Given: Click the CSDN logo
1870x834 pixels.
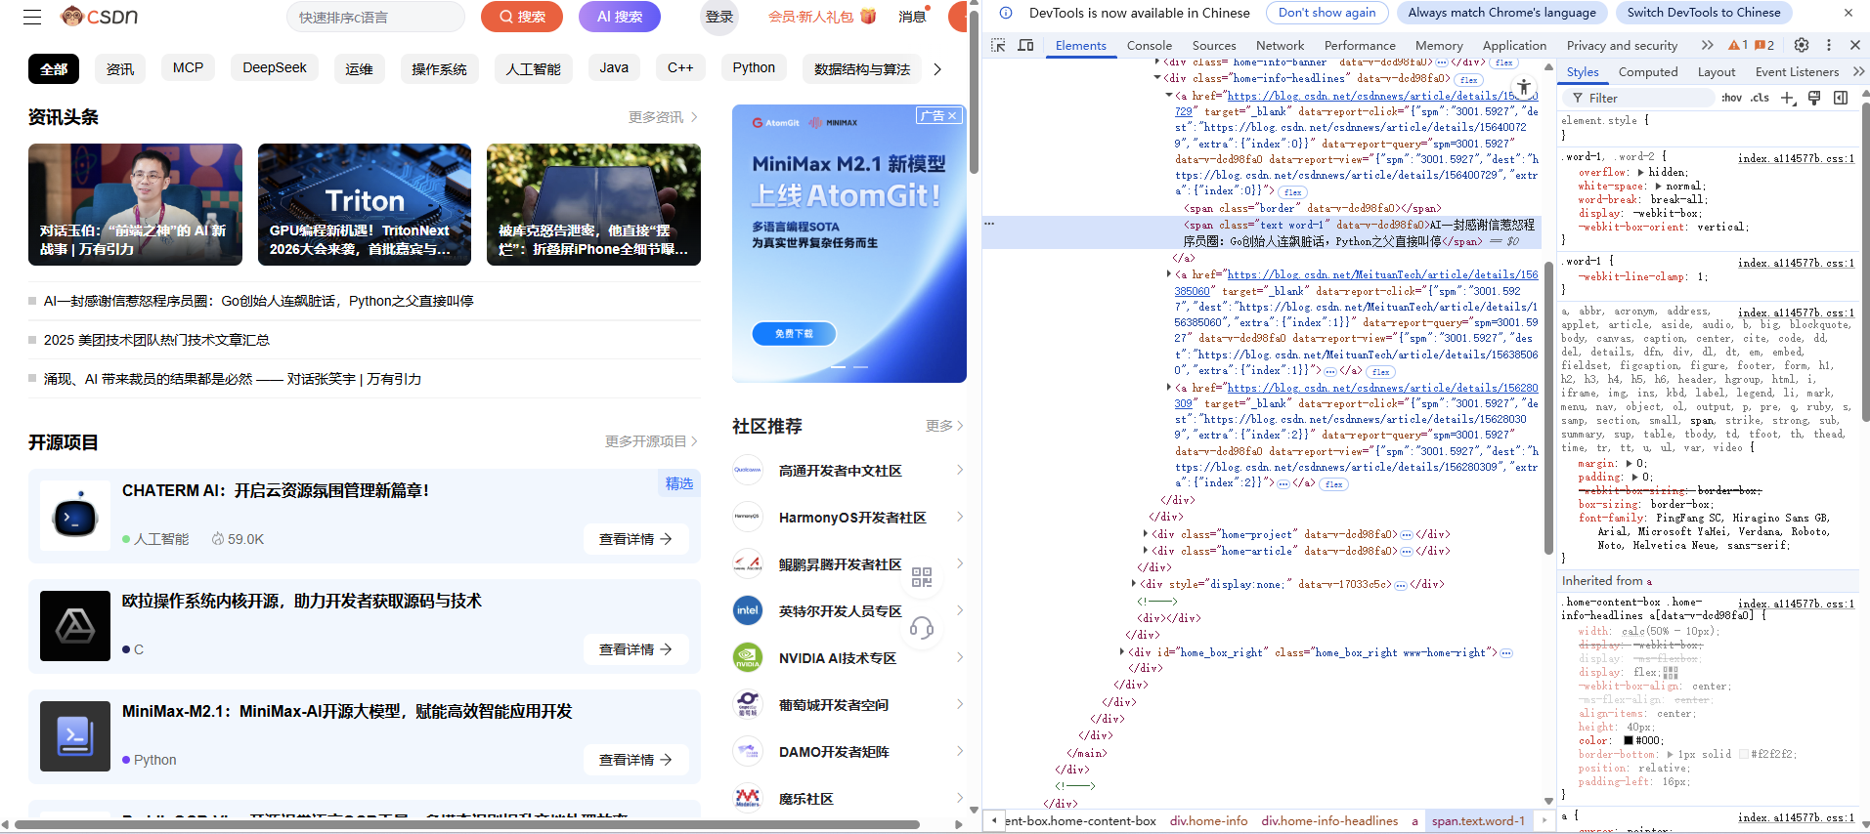Looking at the screenshot, I should tap(99, 17).
